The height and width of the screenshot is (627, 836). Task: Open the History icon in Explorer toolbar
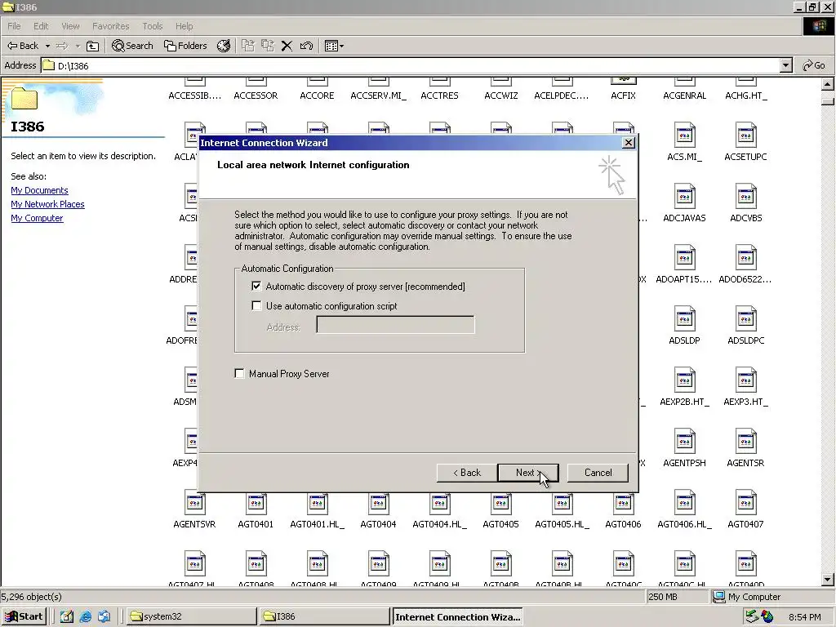tap(224, 46)
